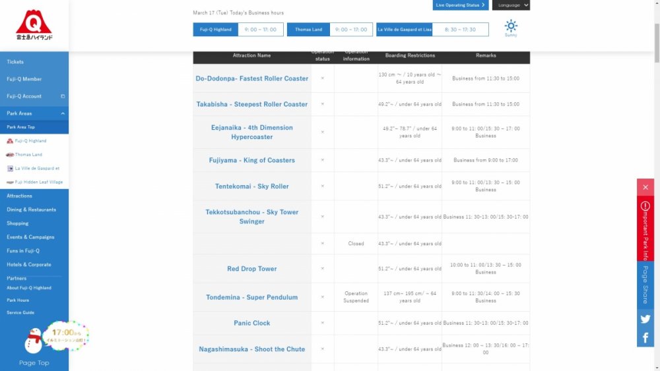Click the snowman illumination banner
The height and width of the screenshot is (371, 660).
coord(56,336)
